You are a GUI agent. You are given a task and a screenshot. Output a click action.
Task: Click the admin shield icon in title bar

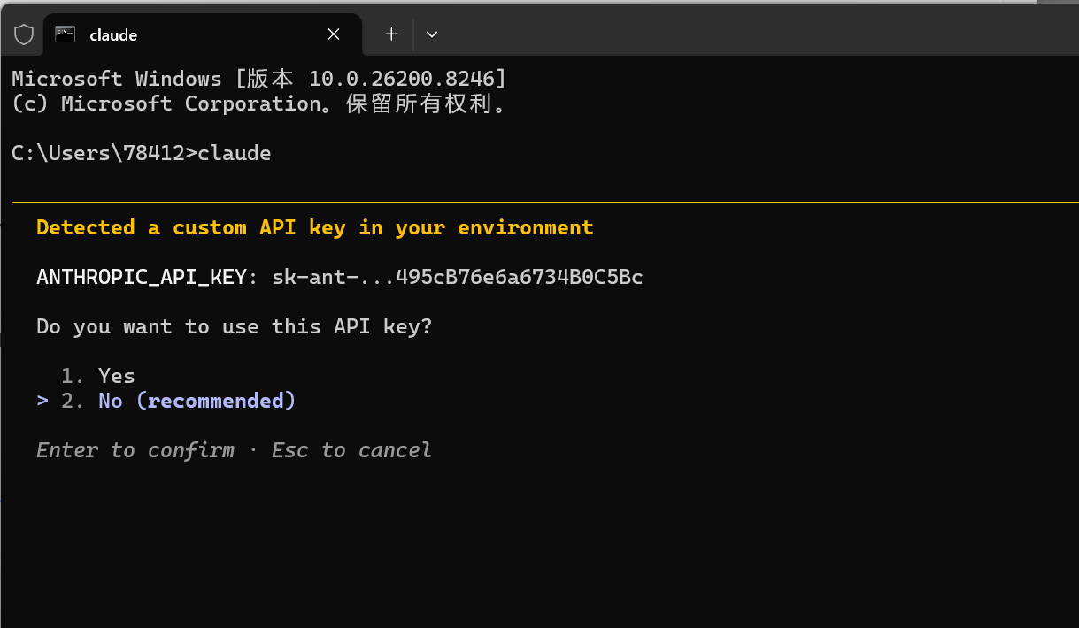[24, 34]
